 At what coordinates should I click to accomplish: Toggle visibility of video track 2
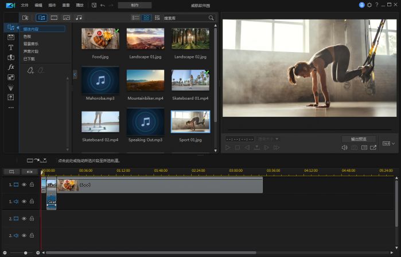[x=24, y=219]
